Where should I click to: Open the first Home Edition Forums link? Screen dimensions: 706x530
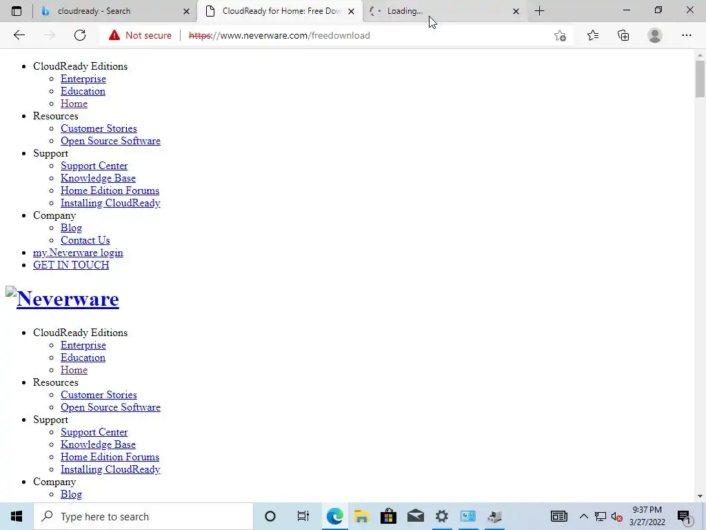pyautogui.click(x=110, y=190)
